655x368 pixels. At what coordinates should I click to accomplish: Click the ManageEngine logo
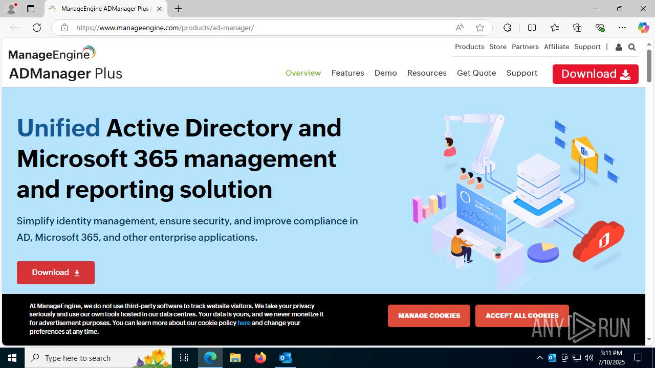[52, 53]
